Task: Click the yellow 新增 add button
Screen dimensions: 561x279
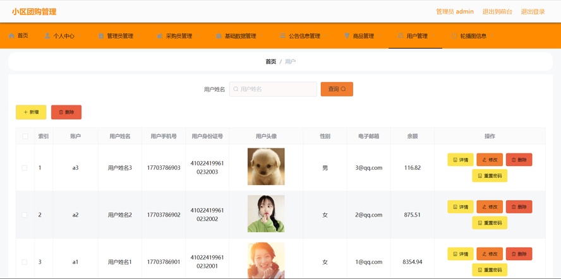Action: pyautogui.click(x=31, y=112)
